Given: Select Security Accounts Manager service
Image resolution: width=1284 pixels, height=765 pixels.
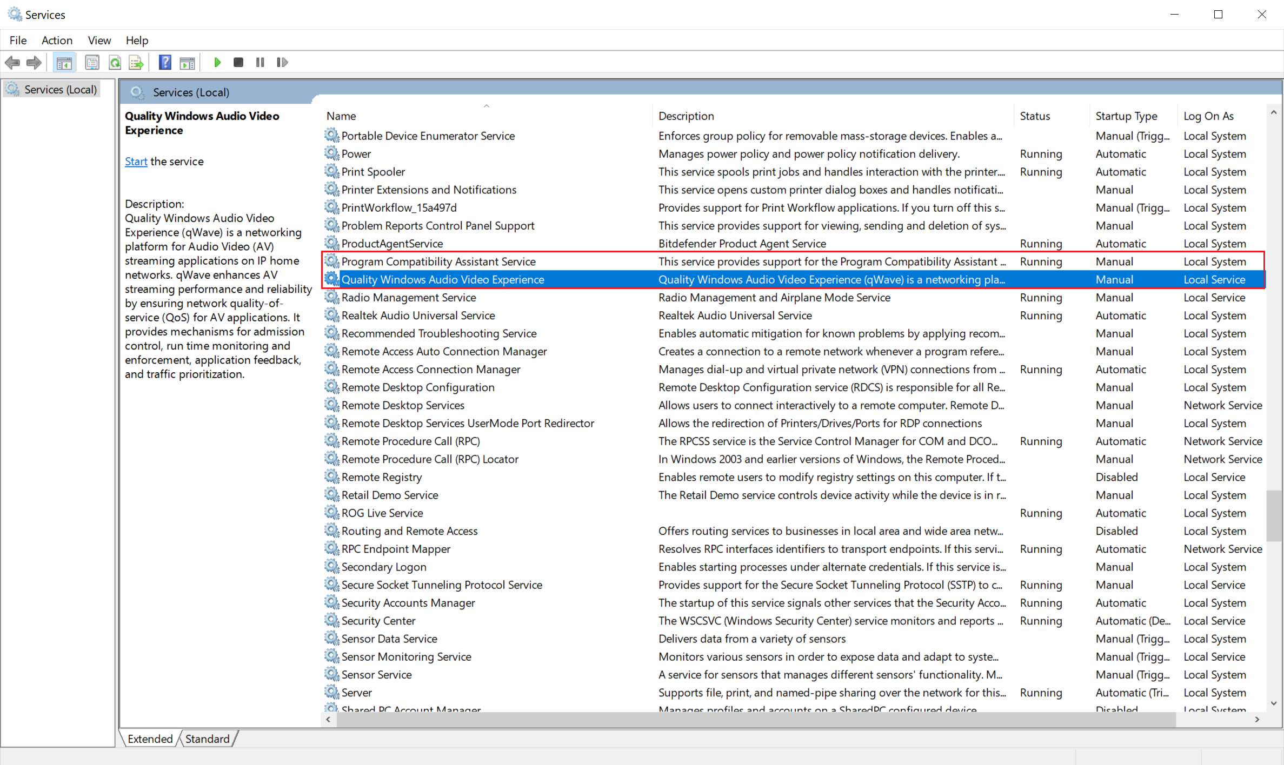Looking at the screenshot, I should [408, 603].
